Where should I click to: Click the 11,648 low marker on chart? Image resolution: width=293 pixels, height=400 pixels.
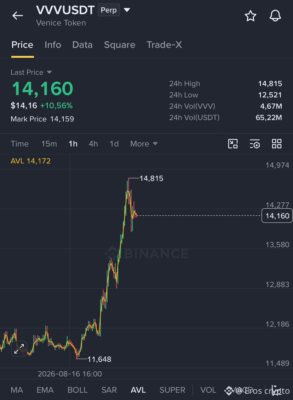coord(99,359)
